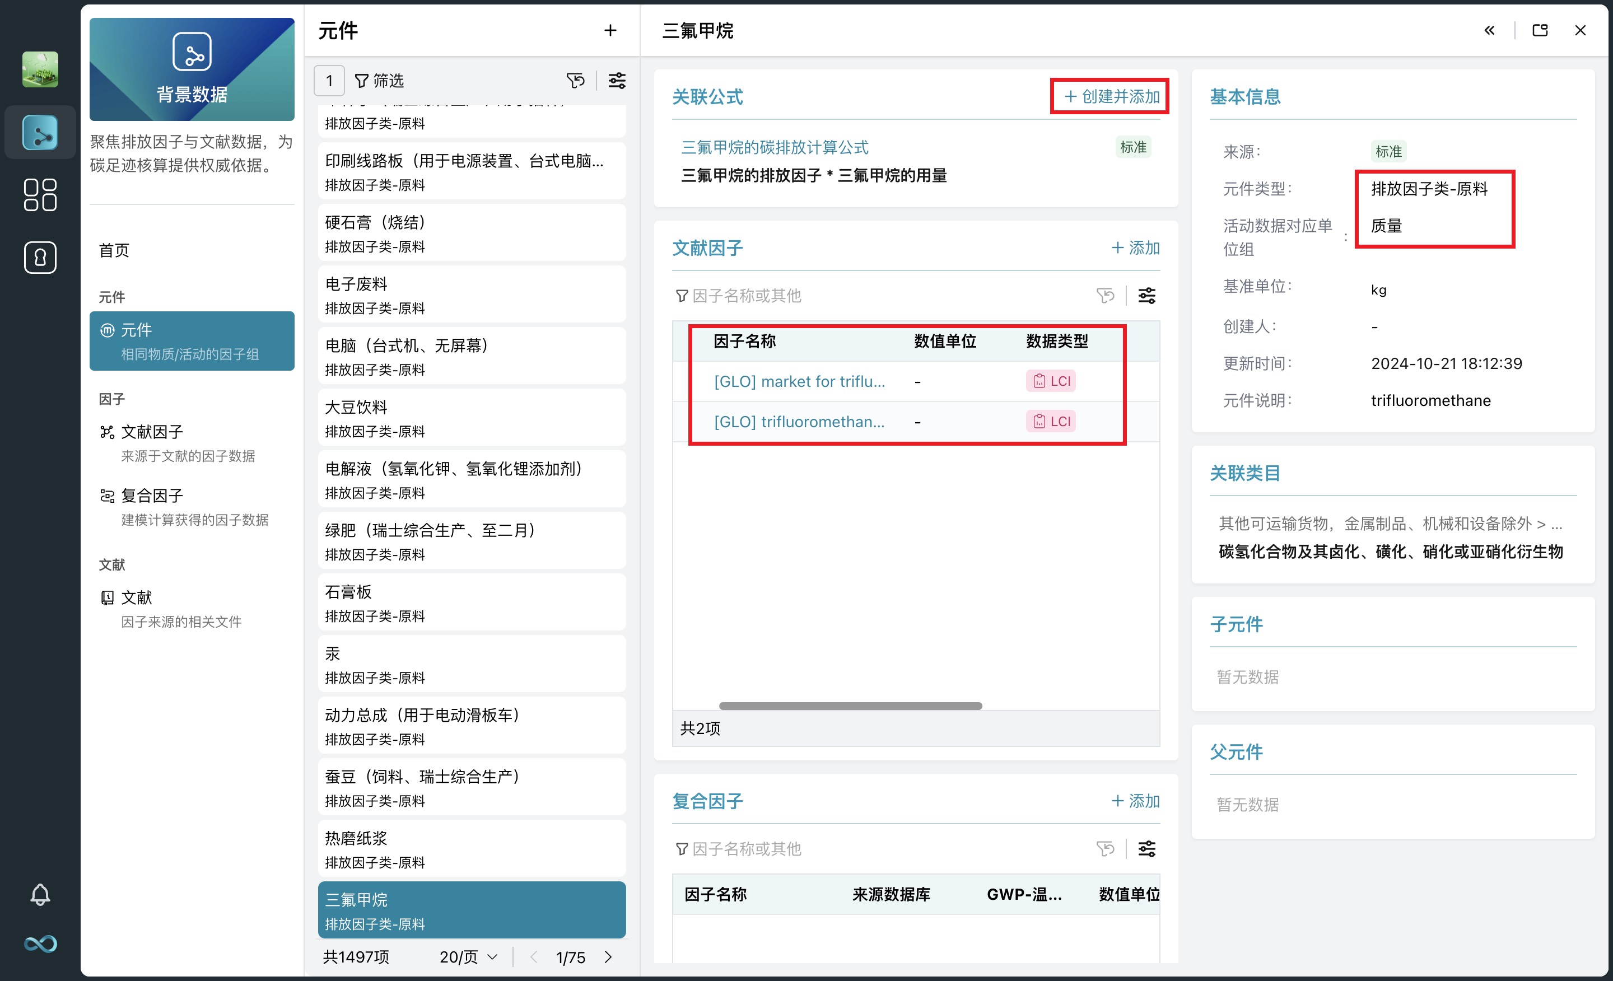Click 创建并添加 to create a formula
The image size is (1613, 981).
(x=1109, y=96)
